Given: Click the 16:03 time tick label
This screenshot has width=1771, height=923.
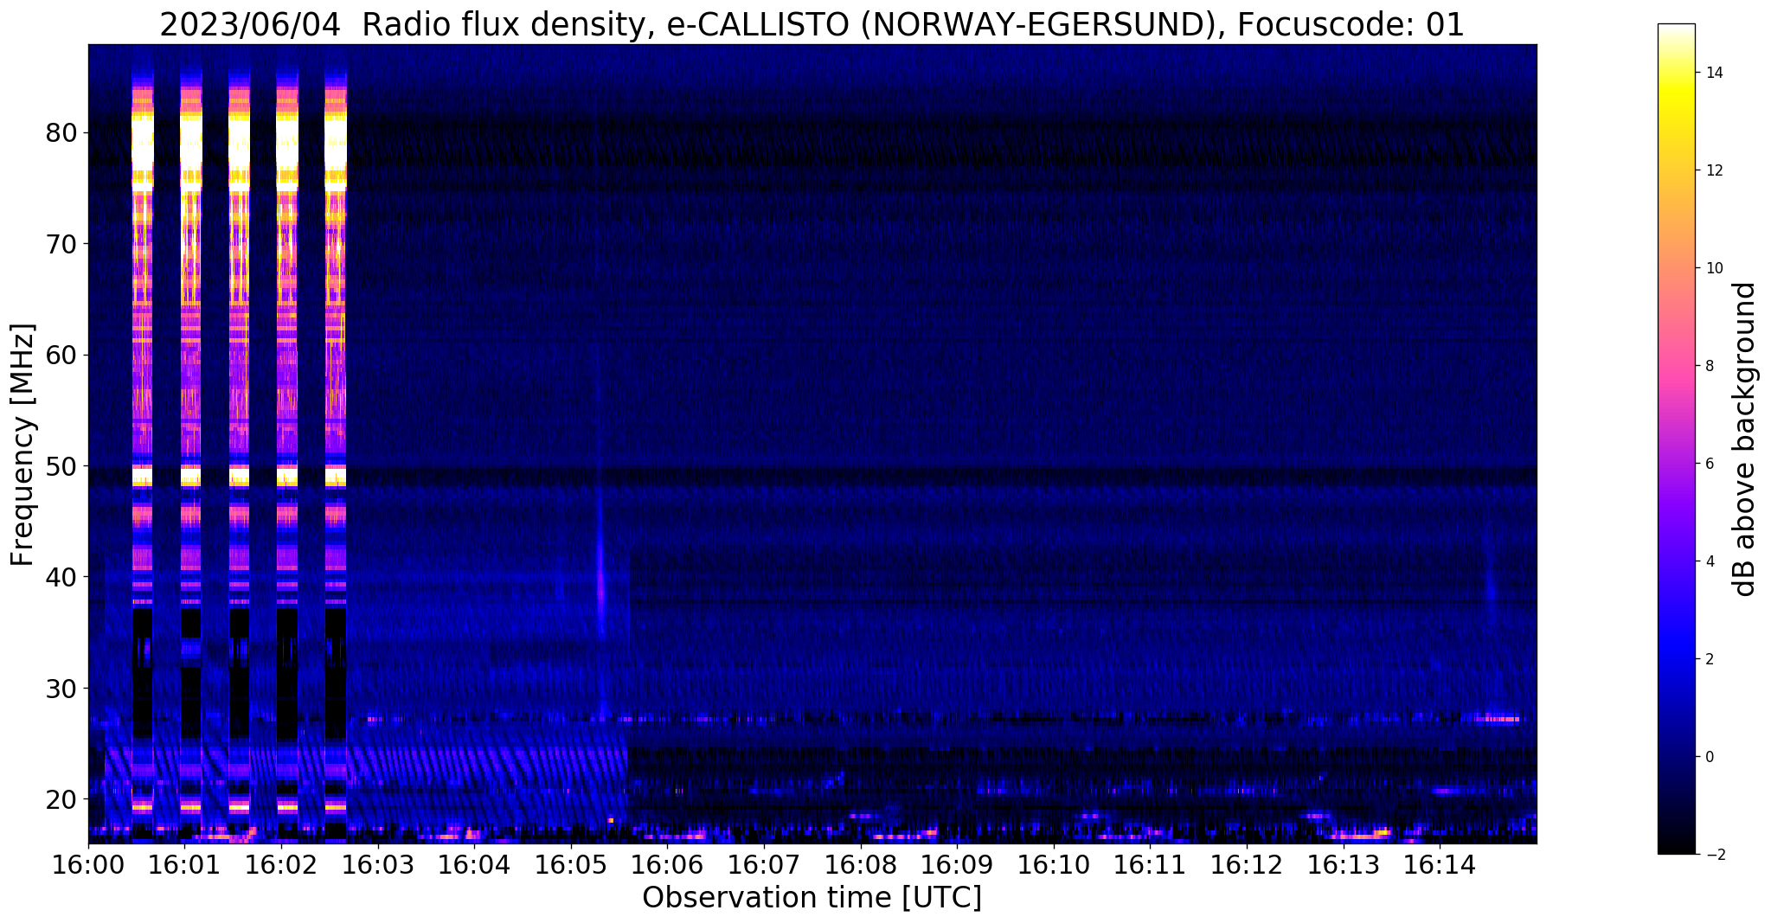Looking at the screenshot, I should click(378, 864).
